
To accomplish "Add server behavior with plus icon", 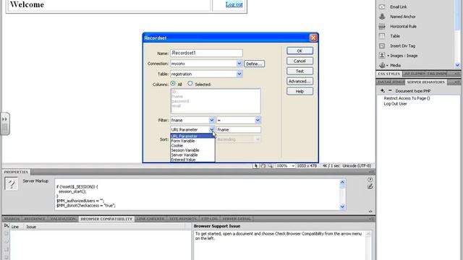I will click(x=383, y=91).
